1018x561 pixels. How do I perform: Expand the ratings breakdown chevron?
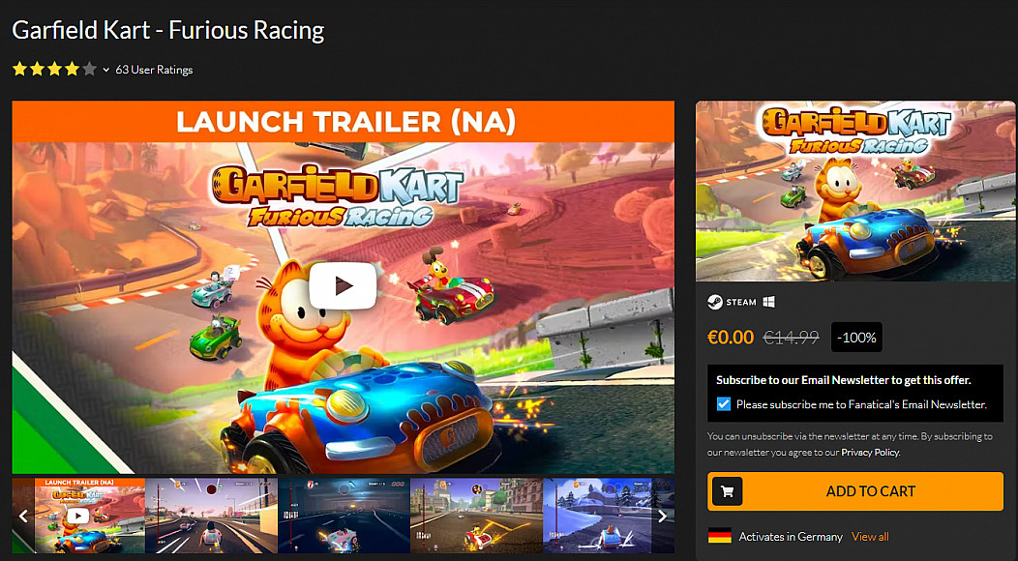[x=105, y=70]
